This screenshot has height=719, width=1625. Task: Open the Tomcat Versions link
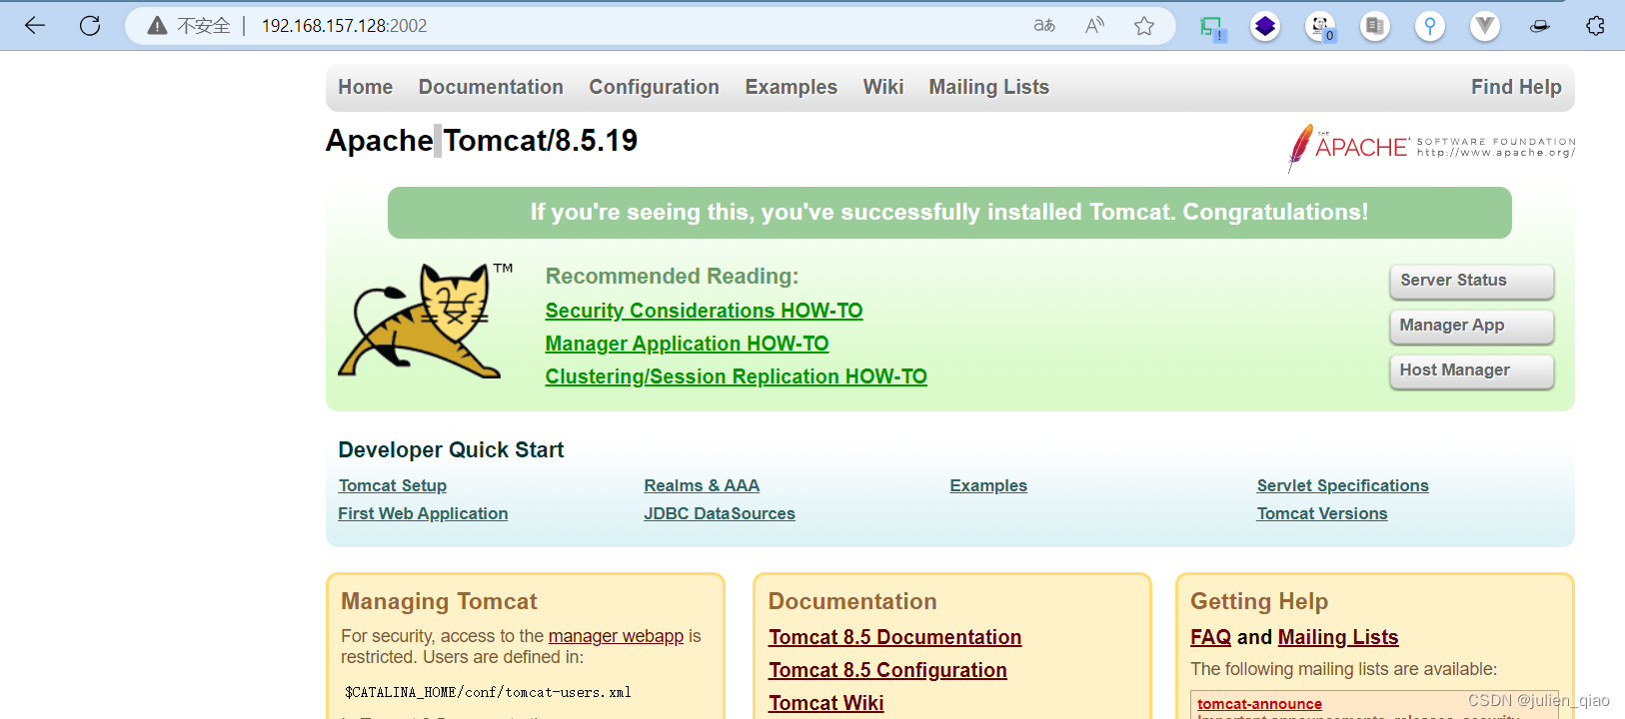pyautogui.click(x=1322, y=513)
